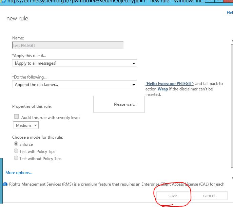Click the Rights Management Services info icon

(5, 184)
